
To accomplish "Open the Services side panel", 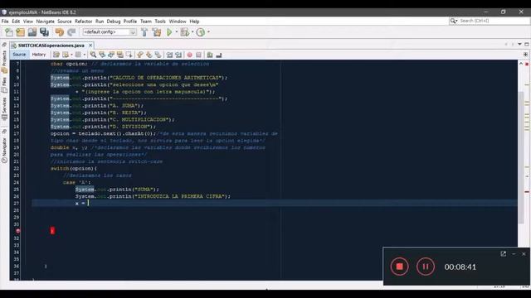I will [4, 108].
